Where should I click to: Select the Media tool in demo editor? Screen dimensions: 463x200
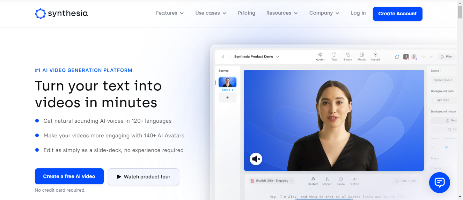tap(361, 57)
